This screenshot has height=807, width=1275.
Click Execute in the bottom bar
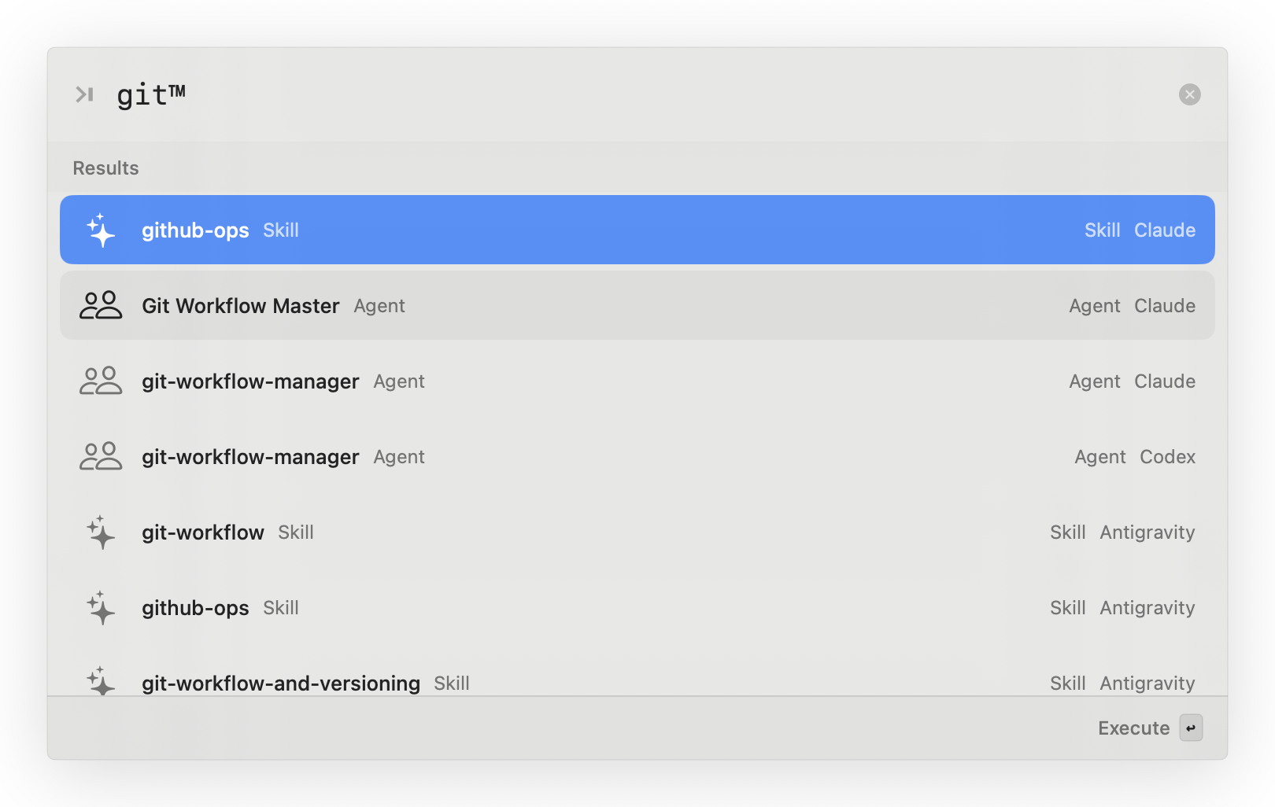coord(1133,728)
